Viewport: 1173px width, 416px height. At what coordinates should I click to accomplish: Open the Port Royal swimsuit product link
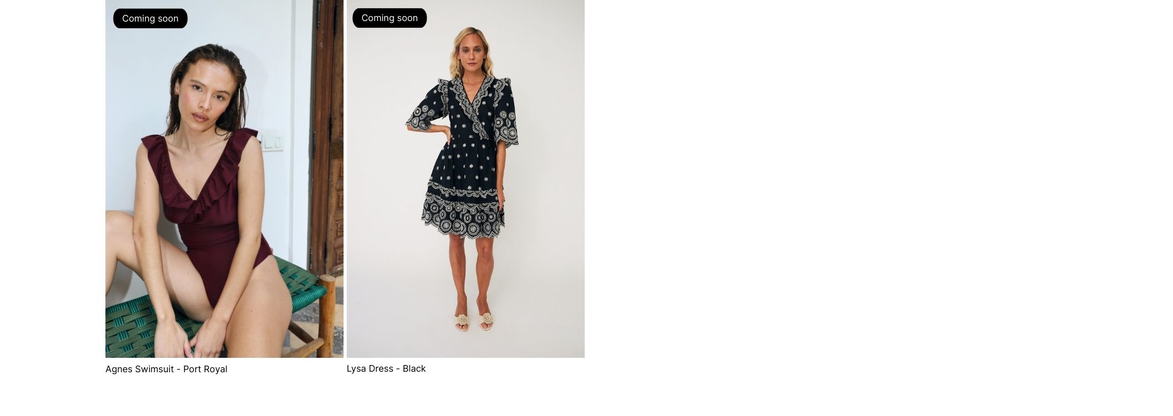point(166,369)
